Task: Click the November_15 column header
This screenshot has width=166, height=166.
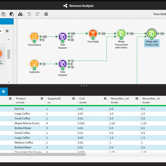Action: (x=153, y=100)
